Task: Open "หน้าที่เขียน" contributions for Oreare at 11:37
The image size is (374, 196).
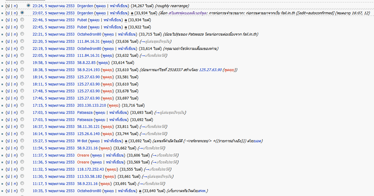Action: (115, 155)
